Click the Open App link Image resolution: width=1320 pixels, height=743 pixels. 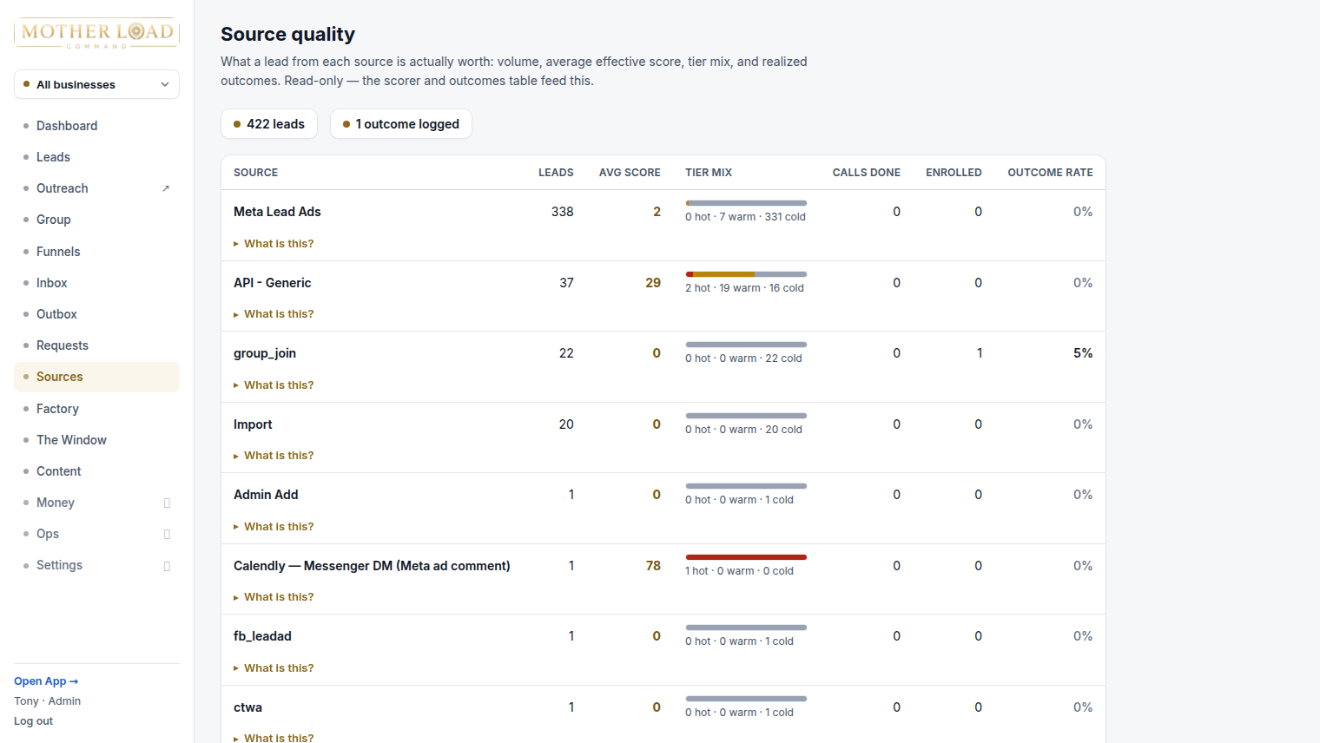[46, 681]
